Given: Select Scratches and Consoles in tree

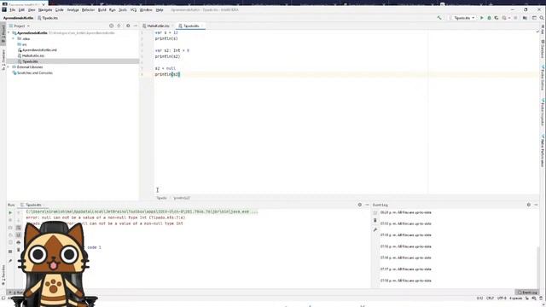Looking at the screenshot, I should [x=32, y=73].
